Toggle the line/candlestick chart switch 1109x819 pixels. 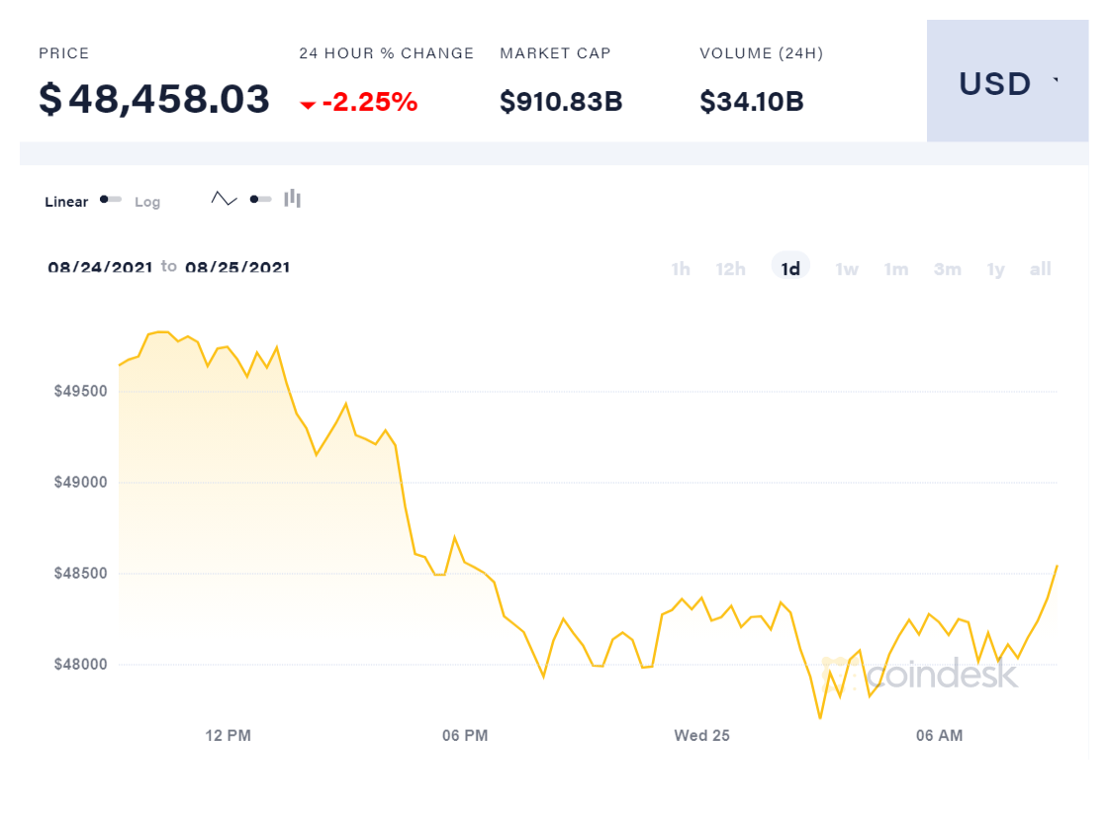click(260, 199)
